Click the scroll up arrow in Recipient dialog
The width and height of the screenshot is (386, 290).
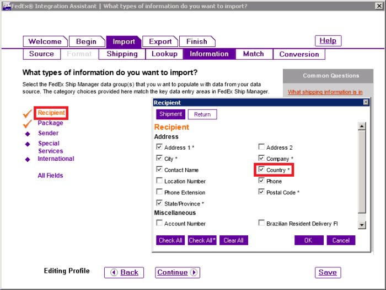(362, 126)
